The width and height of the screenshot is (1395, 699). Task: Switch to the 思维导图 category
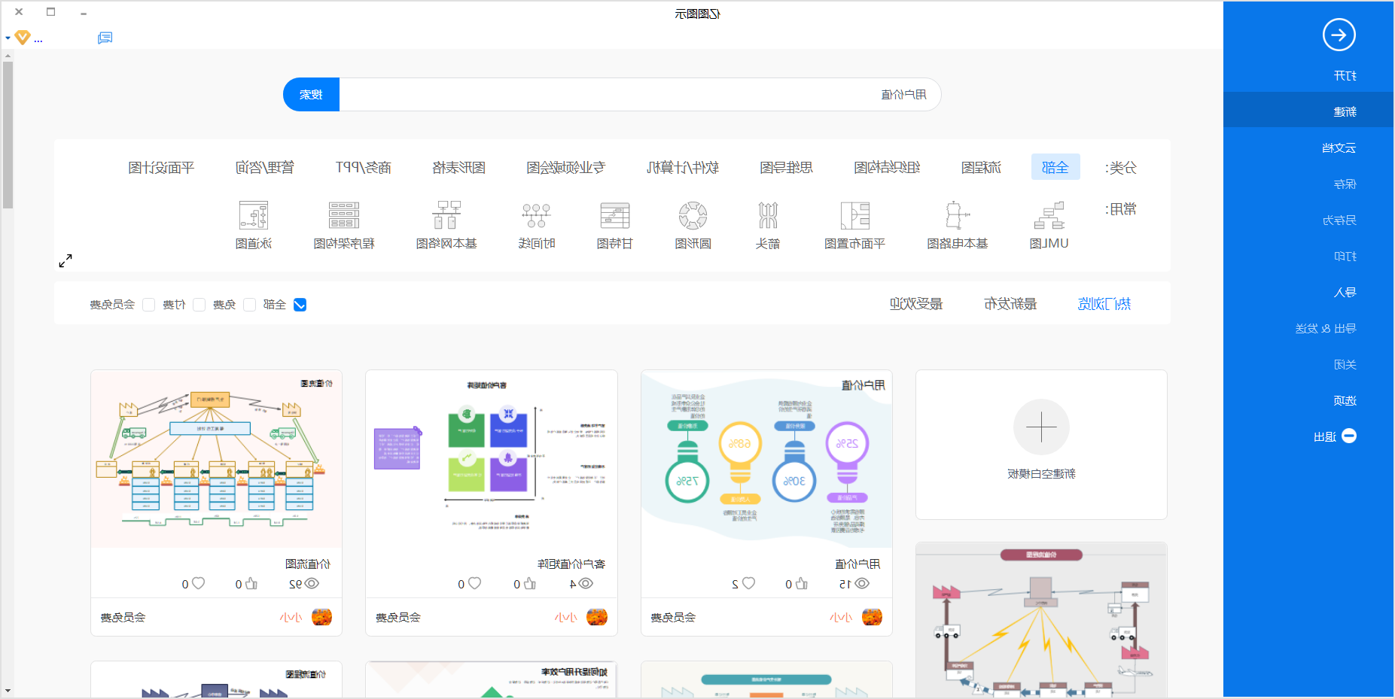click(x=786, y=167)
